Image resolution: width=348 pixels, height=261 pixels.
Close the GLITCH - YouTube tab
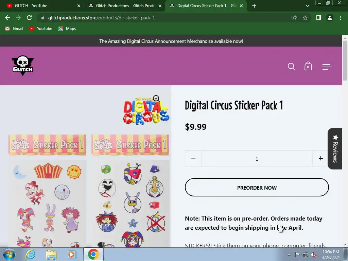pyautogui.click(x=79, y=6)
